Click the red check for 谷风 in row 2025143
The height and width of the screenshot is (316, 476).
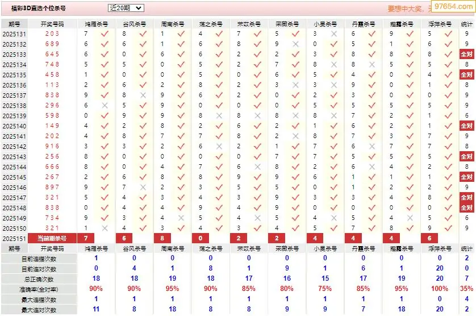click(x=143, y=156)
